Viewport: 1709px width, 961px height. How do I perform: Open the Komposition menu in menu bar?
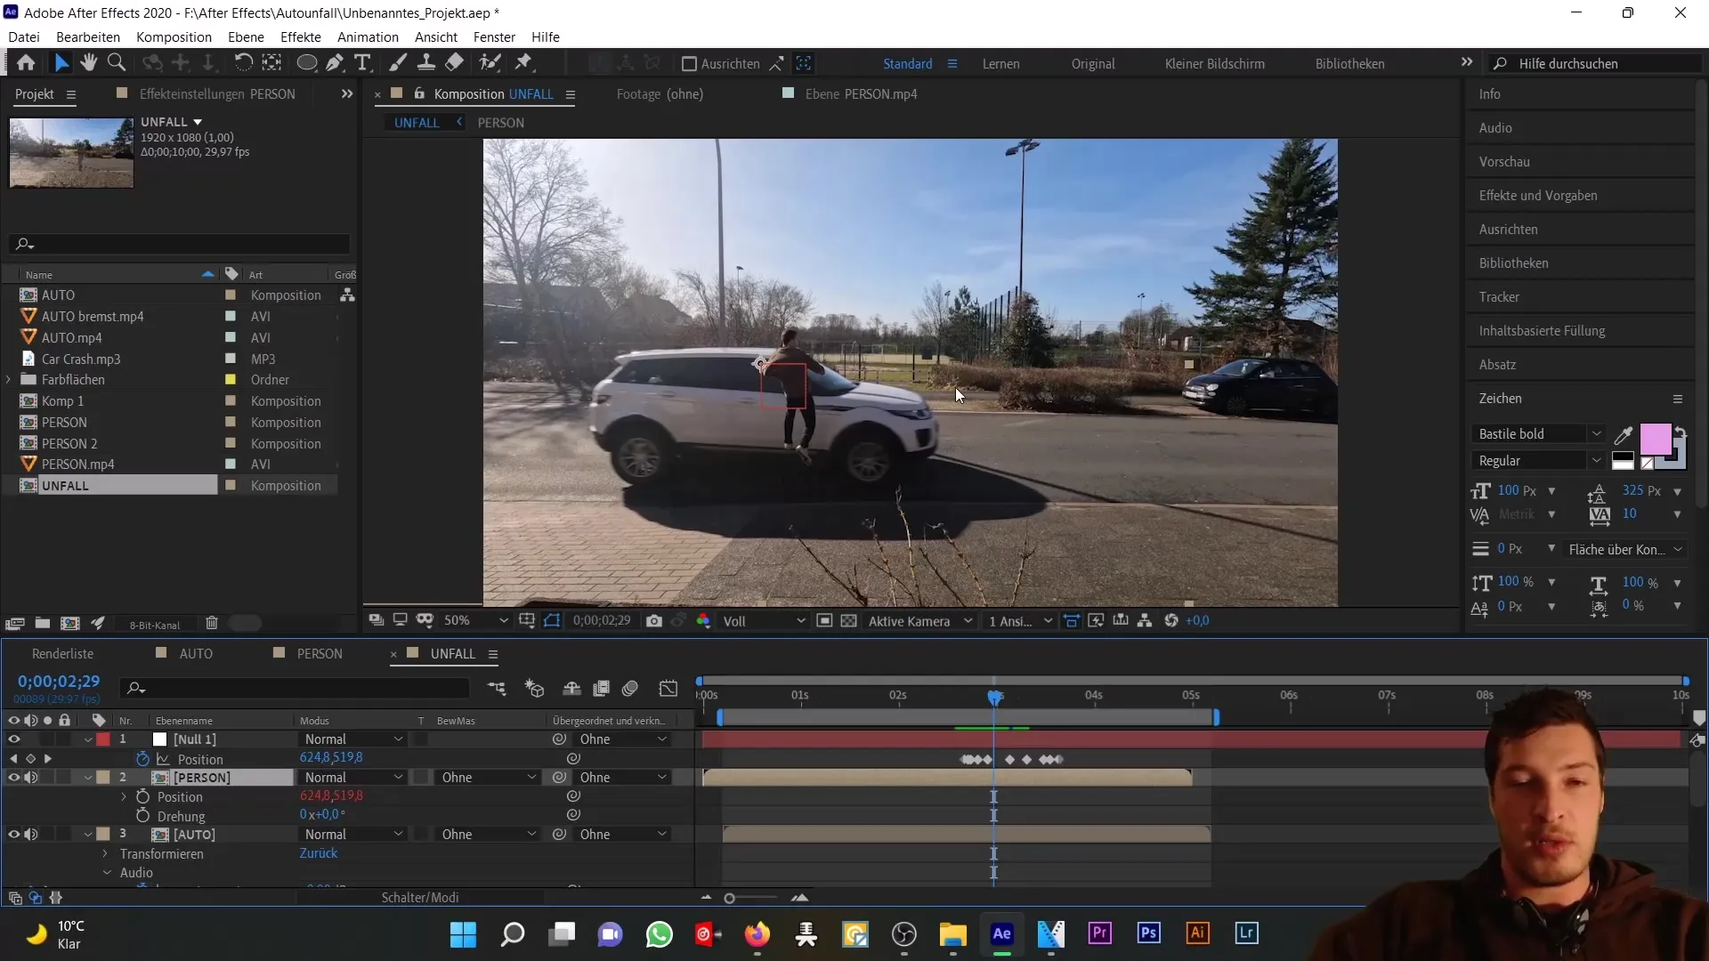click(174, 36)
